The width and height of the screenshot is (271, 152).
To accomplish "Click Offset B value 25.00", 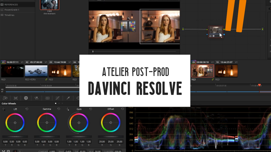I will (120, 142).
